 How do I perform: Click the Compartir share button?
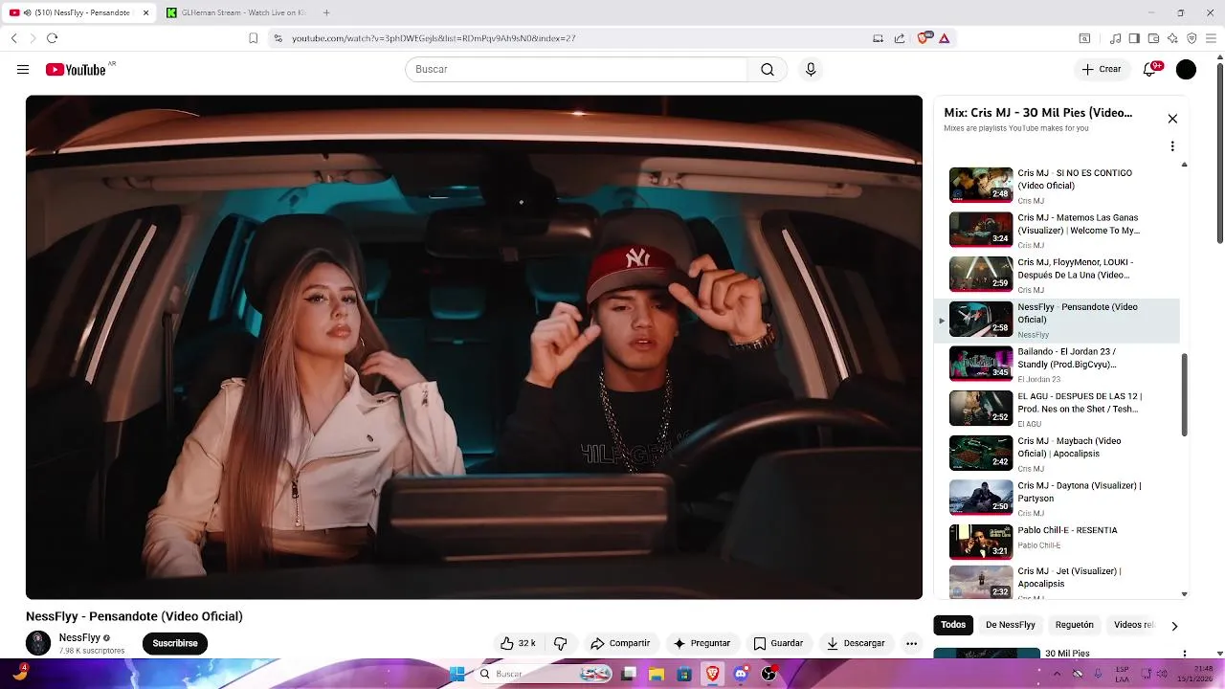coord(620,643)
